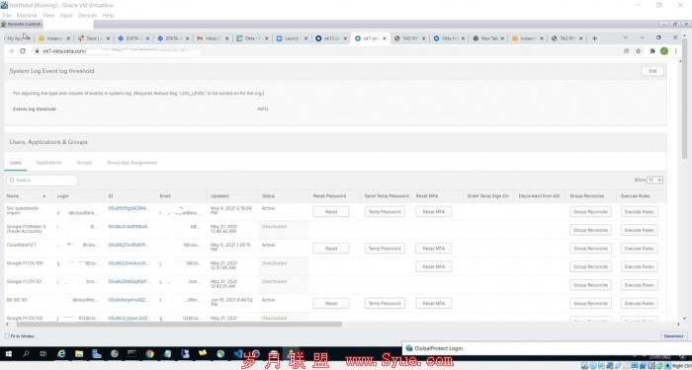Click the horizontal scrollbar under the table

coord(179,325)
